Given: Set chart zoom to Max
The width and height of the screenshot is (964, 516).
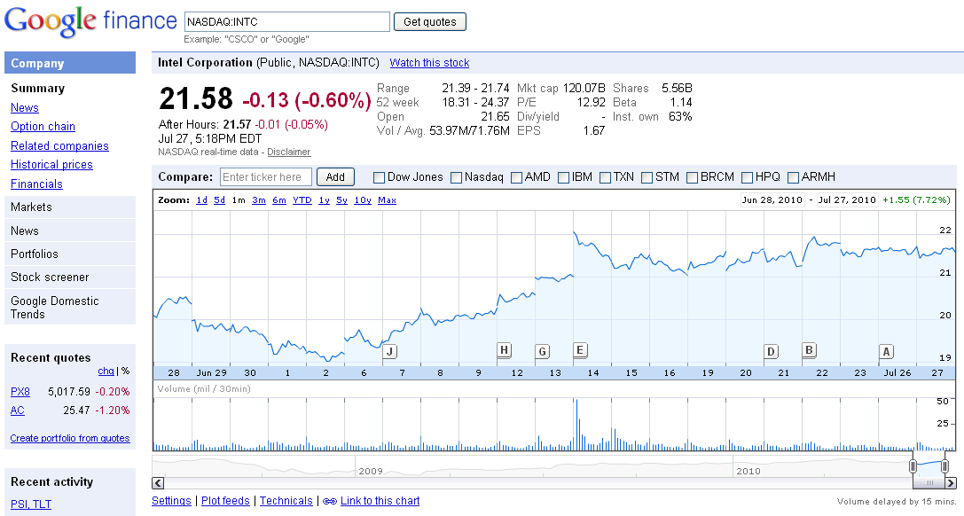Looking at the screenshot, I should coord(387,200).
